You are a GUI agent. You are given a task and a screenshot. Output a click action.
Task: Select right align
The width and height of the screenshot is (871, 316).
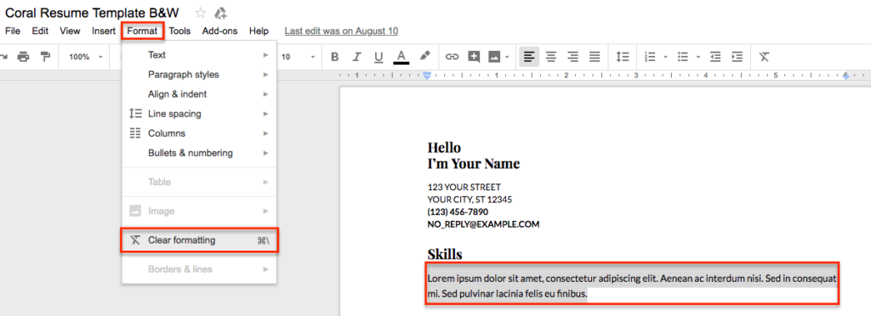click(572, 57)
